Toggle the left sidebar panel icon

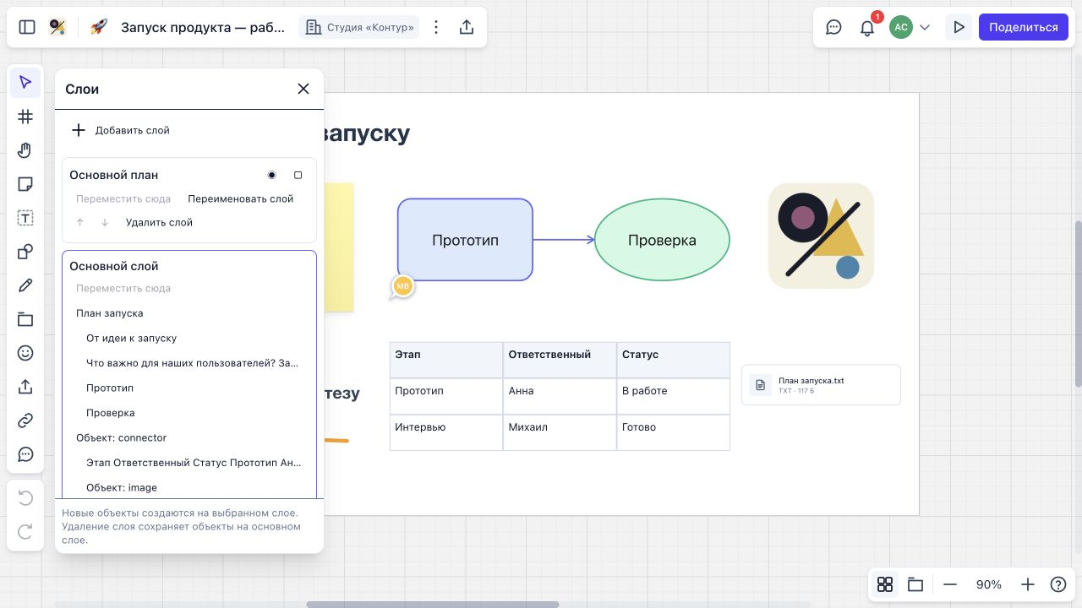click(x=27, y=27)
